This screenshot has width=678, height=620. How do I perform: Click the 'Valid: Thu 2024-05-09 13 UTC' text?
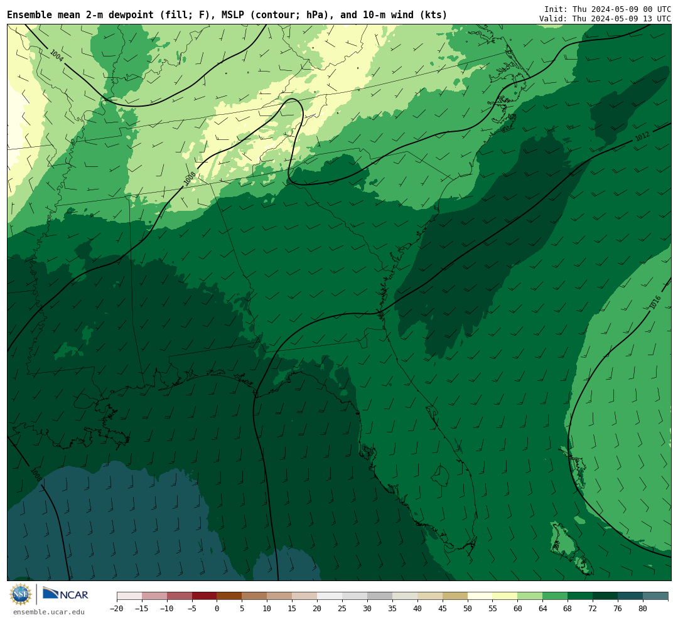click(x=605, y=19)
